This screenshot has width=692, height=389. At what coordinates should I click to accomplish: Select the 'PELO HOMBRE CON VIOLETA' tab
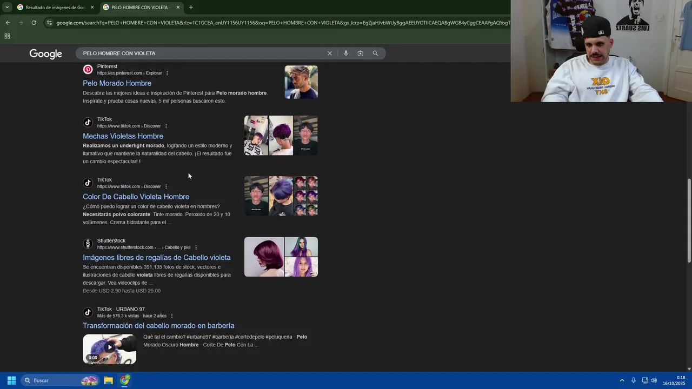click(x=141, y=8)
